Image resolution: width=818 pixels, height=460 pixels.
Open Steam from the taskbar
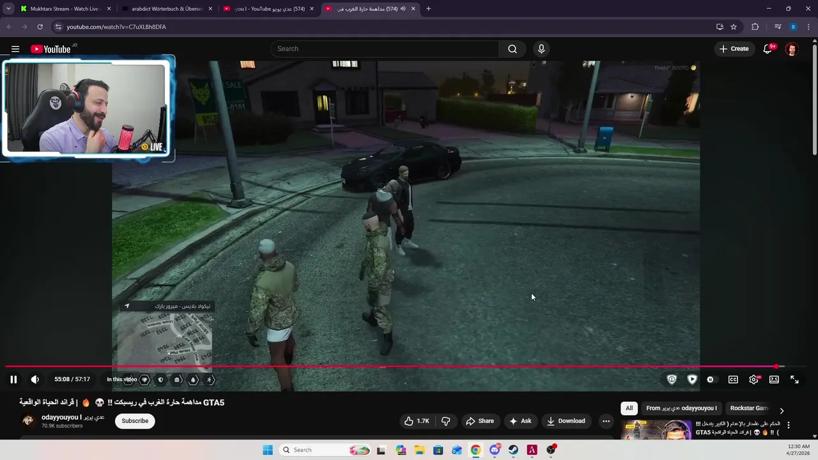coord(513,450)
